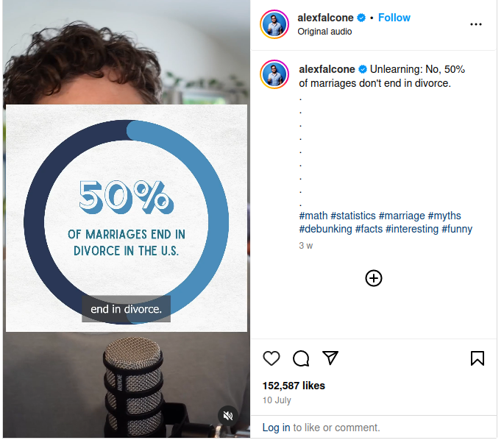Viewport: 504px width, 443px height.
Task: Open comments via speech bubble icon
Action: tap(301, 358)
